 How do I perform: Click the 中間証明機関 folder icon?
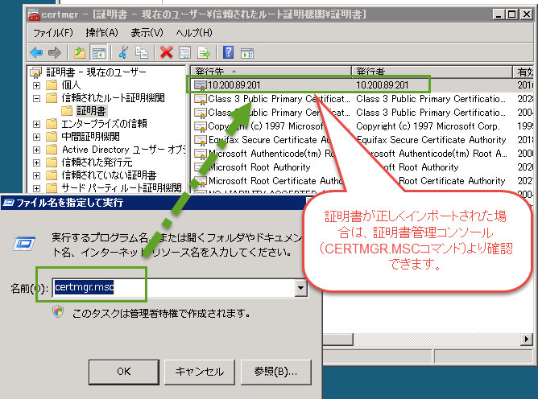click(52, 137)
